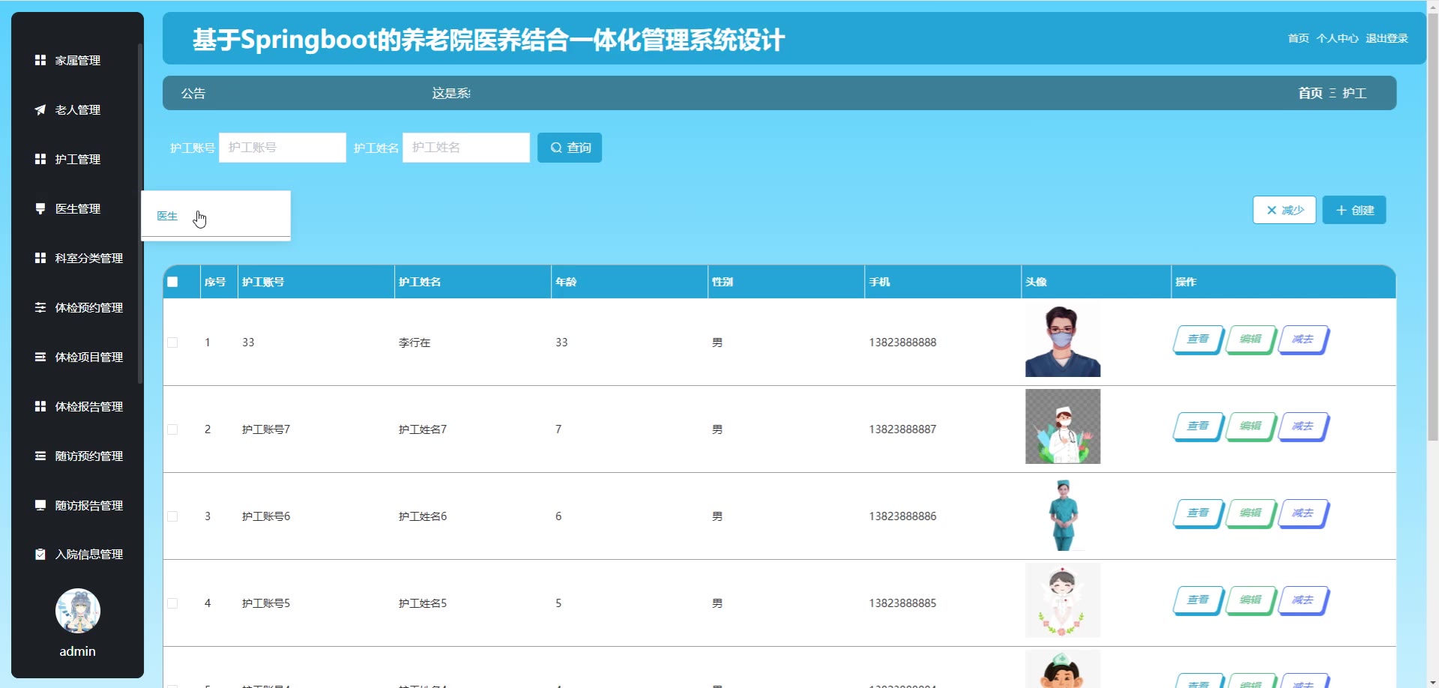Click 查看 for 李行在

pyautogui.click(x=1198, y=340)
